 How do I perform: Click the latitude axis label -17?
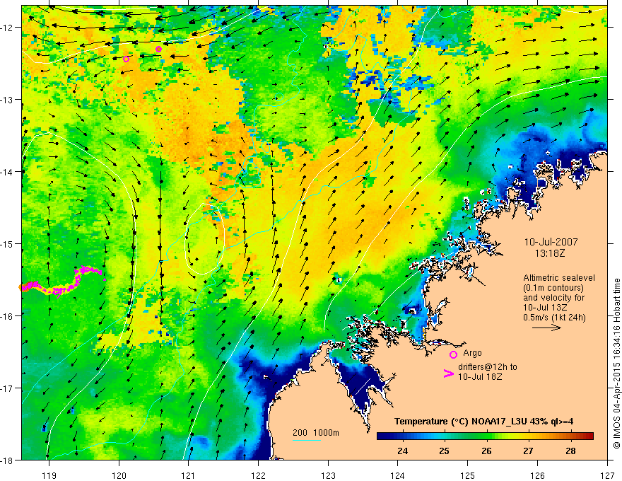coord(8,388)
